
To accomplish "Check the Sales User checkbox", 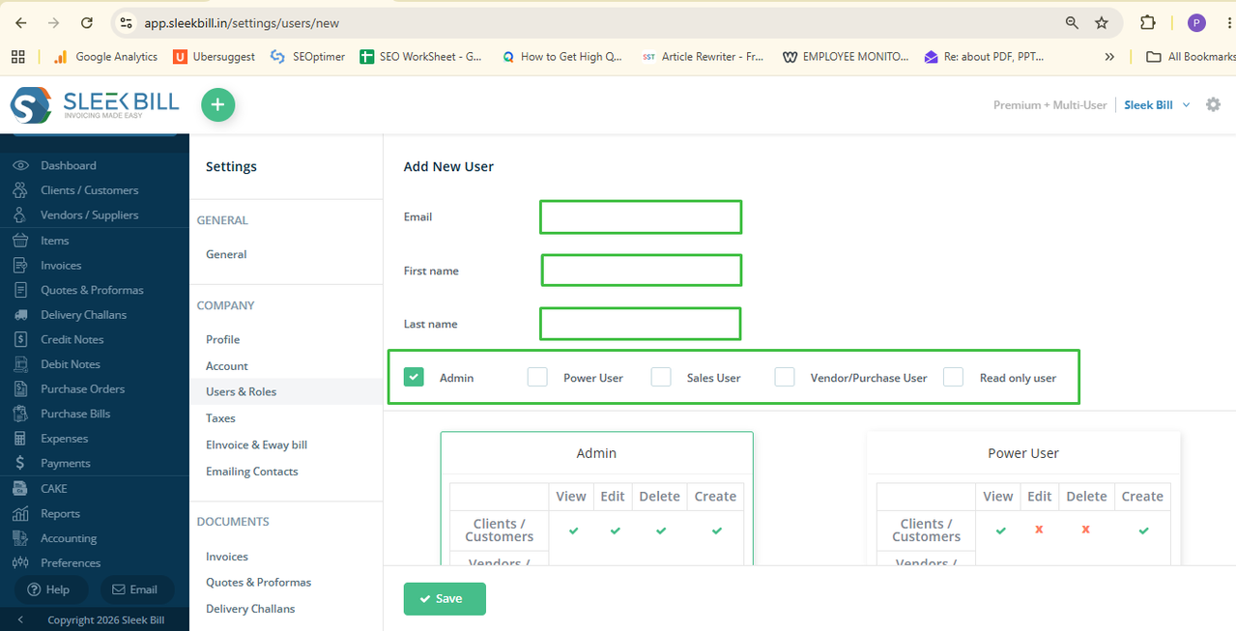I will pyautogui.click(x=661, y=377).
